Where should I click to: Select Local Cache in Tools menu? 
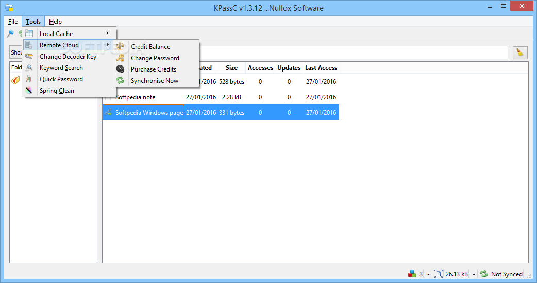coord(70,33)
